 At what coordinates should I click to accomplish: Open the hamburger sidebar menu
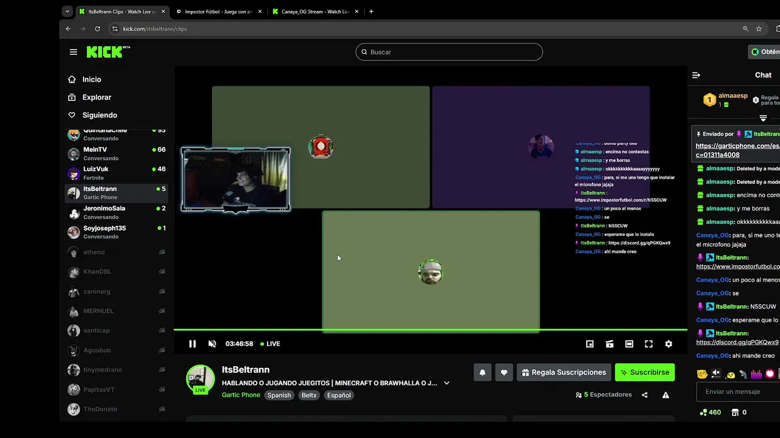(73, 52)
